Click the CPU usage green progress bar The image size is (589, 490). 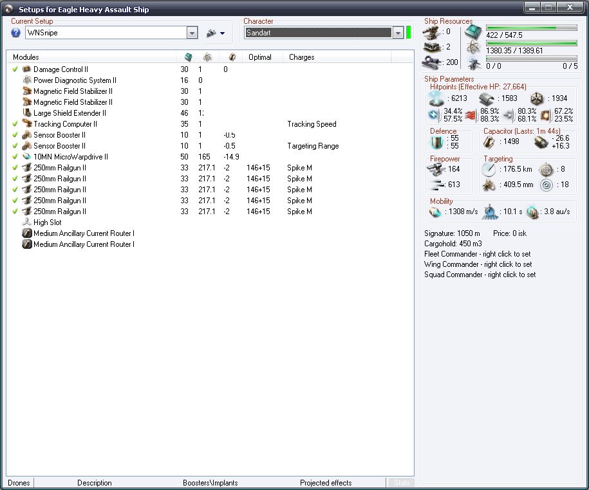click(x=532, y=28)
